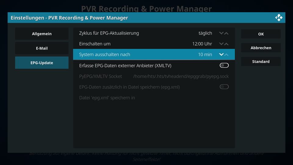Select the Zyklus für EPG-Aktualisierung row
This screenshot has width=293, height=165.
[154, 33]
